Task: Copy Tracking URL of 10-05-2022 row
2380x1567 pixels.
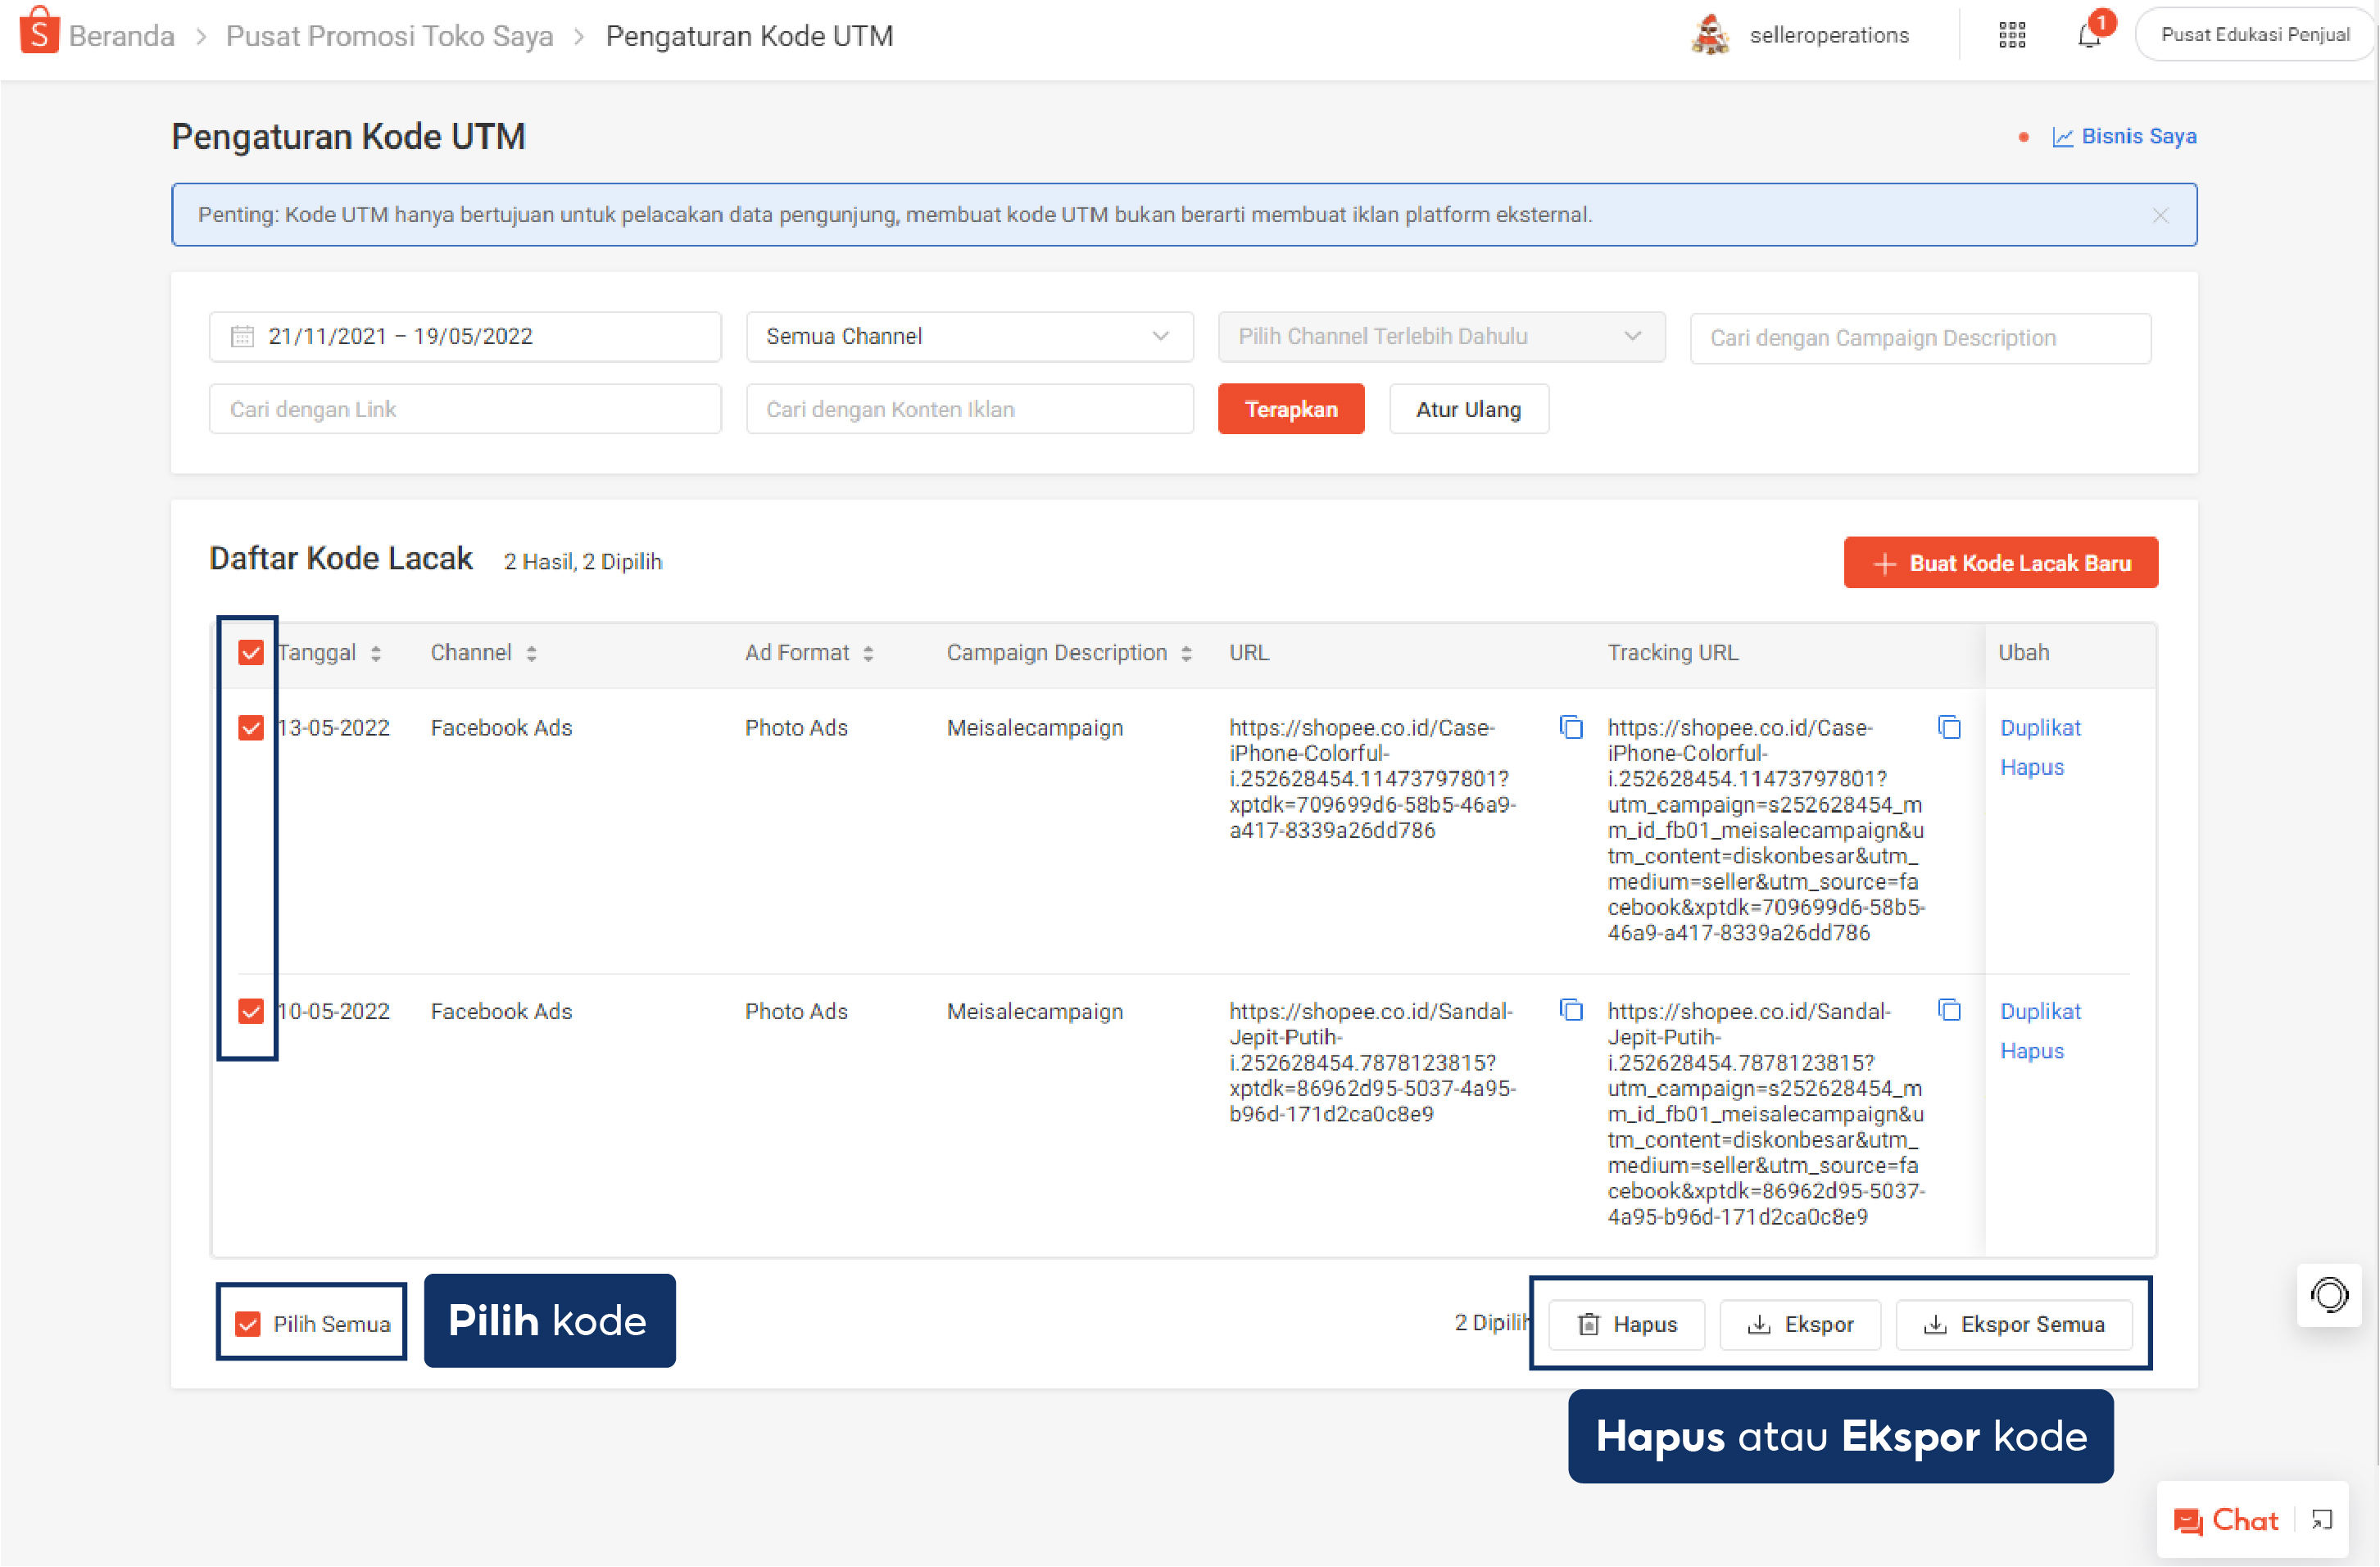Action: pyautogui.click(x=1949, y=1010)
